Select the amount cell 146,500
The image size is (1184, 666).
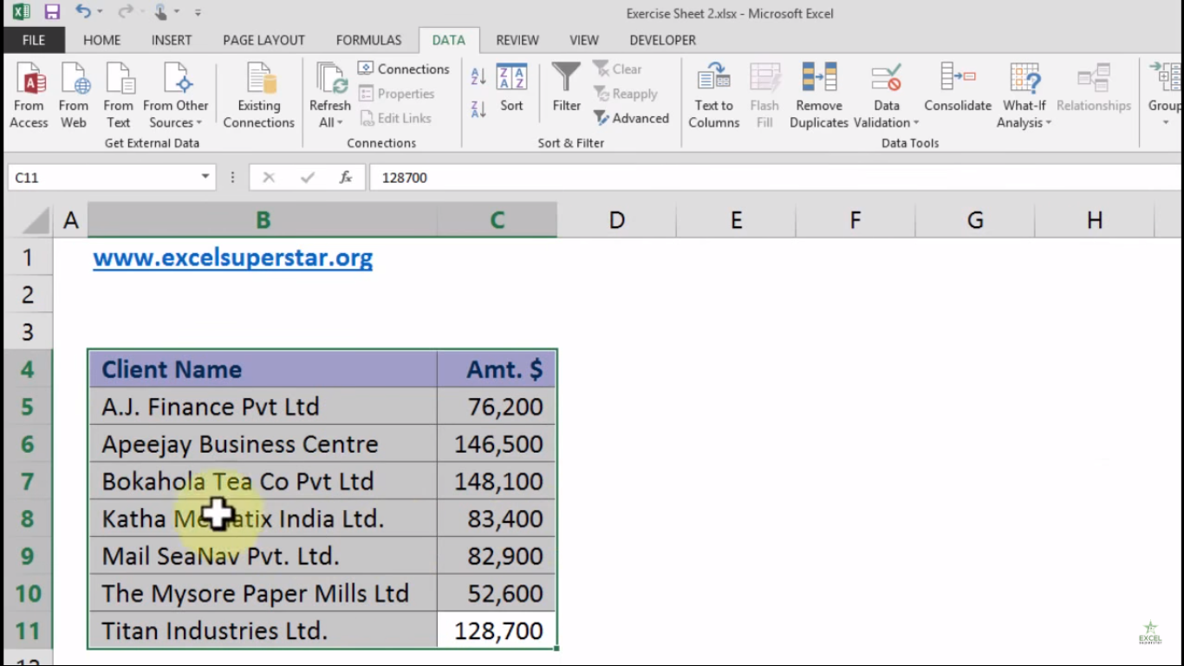pos(497,443)
